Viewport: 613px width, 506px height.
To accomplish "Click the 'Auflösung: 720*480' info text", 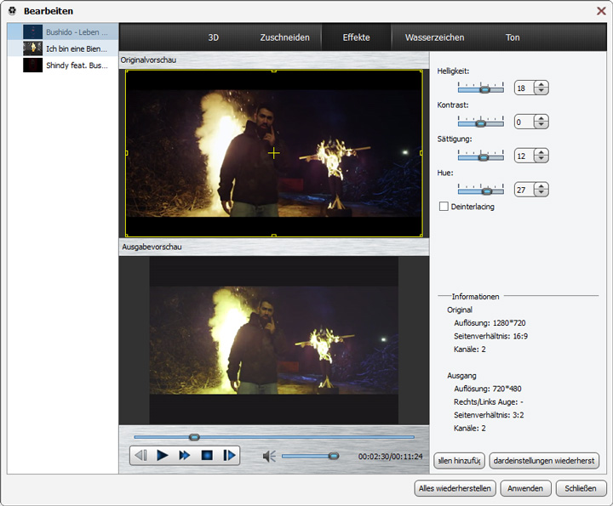I will [488, 389].
